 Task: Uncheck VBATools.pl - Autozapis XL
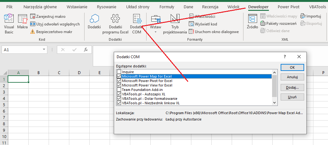click(119, 94)
